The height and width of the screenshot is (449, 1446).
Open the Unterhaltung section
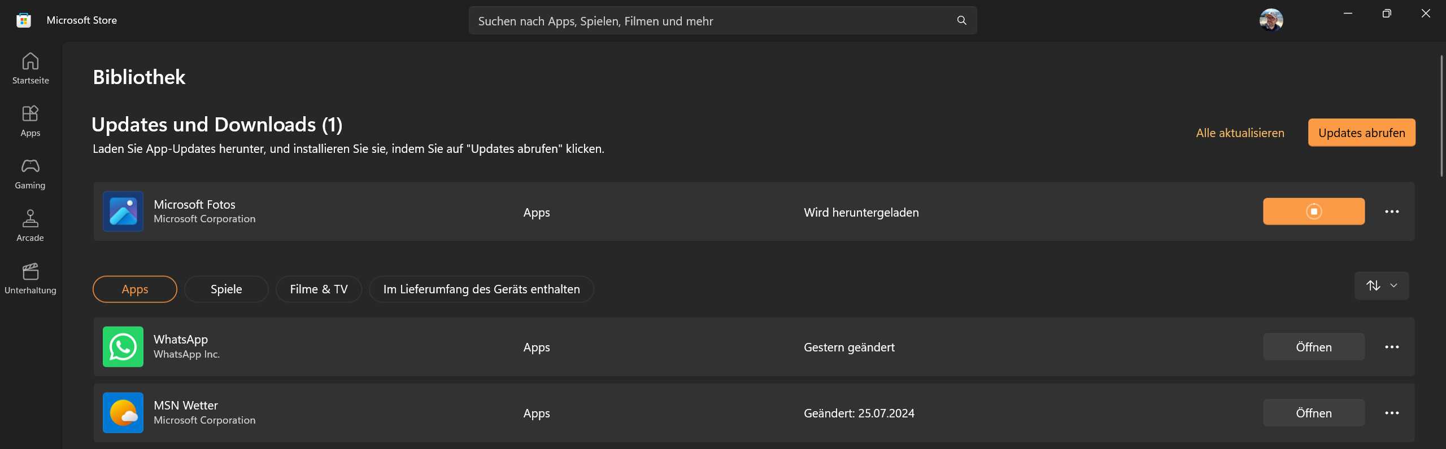click(30, 278)
